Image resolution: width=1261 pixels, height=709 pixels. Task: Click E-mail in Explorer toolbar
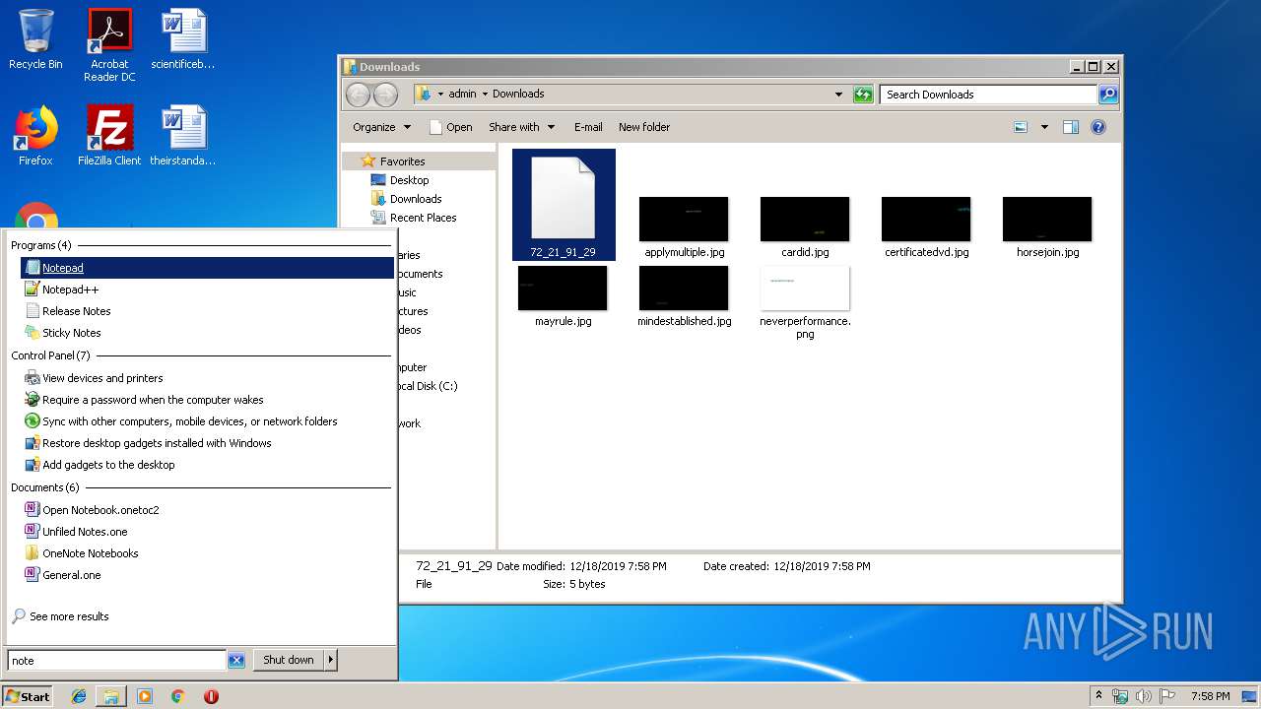[588, 127]
